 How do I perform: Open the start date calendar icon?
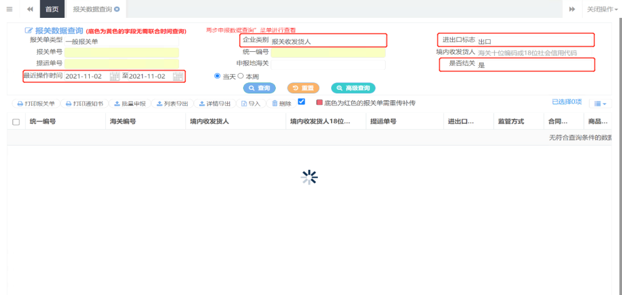coord(114,77)
